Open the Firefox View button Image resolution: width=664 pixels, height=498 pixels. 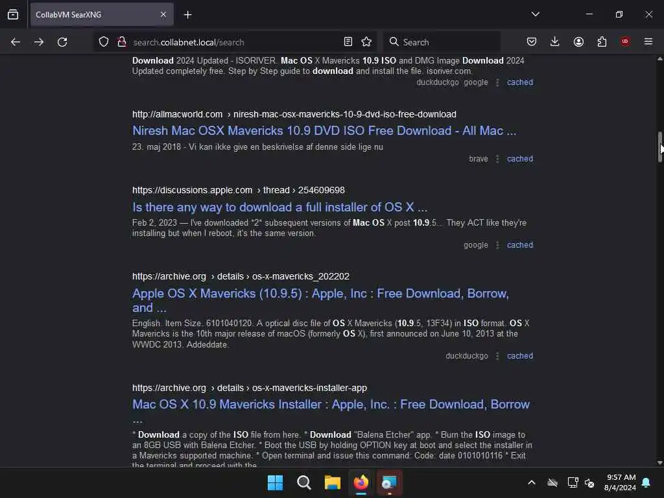13,15
